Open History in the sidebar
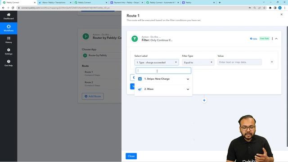This screenshot has height=162, width=288. [x=9, y=40]
